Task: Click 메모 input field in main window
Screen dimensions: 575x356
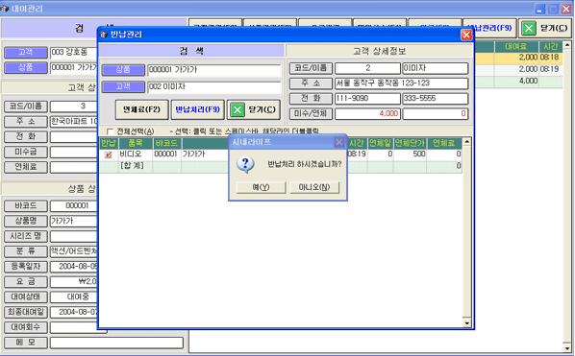Action: coord(116,343)
